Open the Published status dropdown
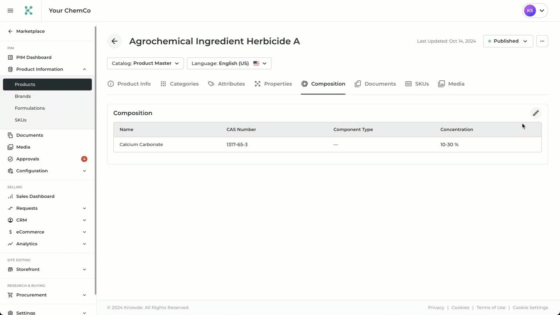 click(508, 41)
